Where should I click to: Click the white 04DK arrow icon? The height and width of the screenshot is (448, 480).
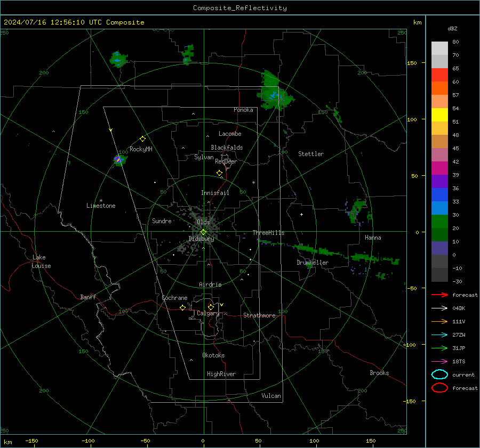tap(439, 308)
